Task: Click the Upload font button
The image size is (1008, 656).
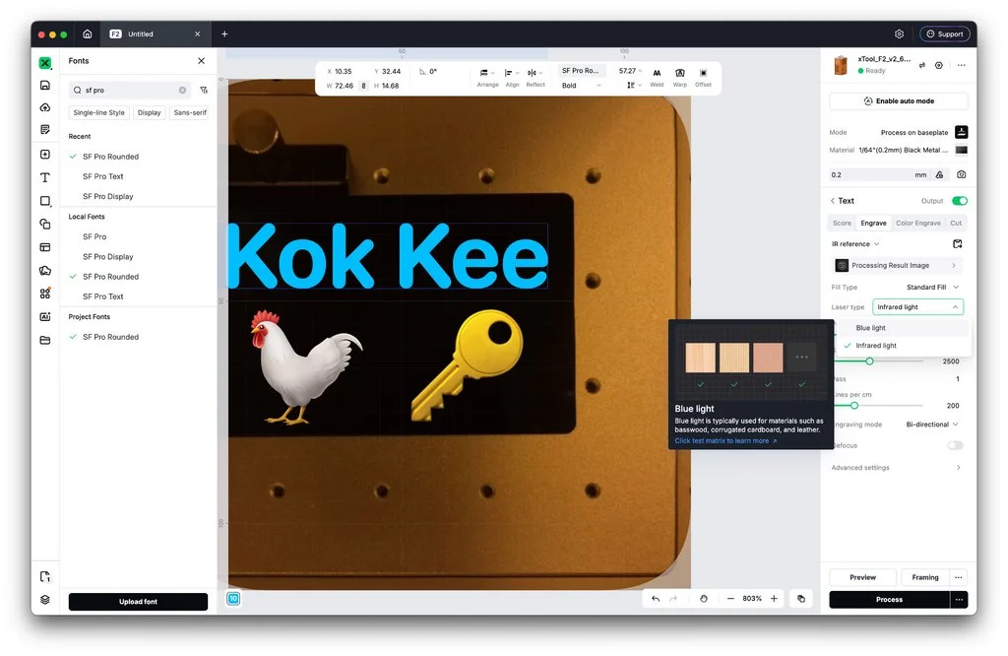Action: pyautogui.click(x=138, y=601)
